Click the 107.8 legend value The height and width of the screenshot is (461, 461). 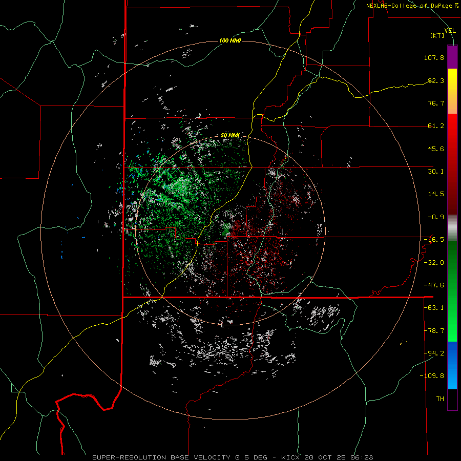(434, 57)
